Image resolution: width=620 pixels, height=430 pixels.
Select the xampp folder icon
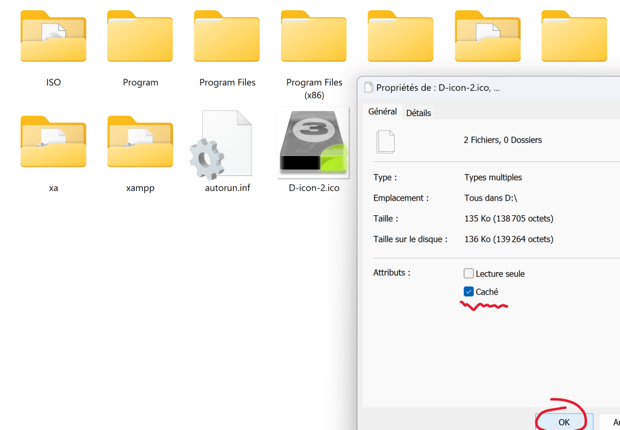(140, 142)
